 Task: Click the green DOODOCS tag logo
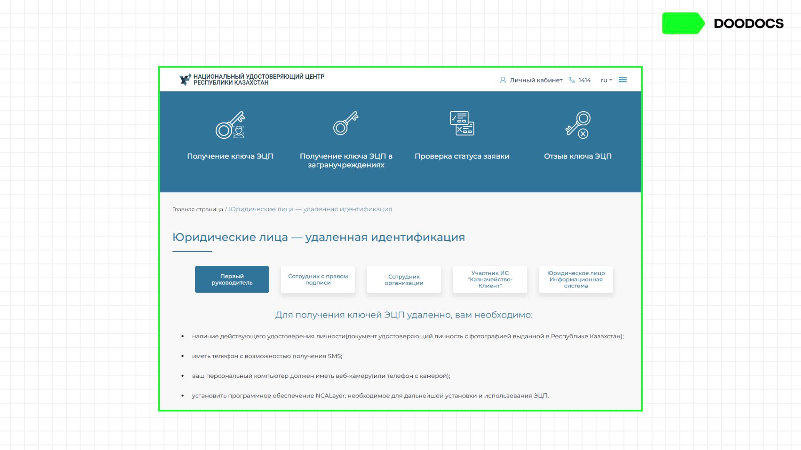click(683, 23)
